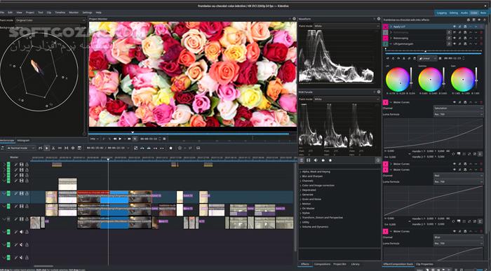Switch to the Logging workspace
This screenshot has width=491, height=271.
point(442,13)
